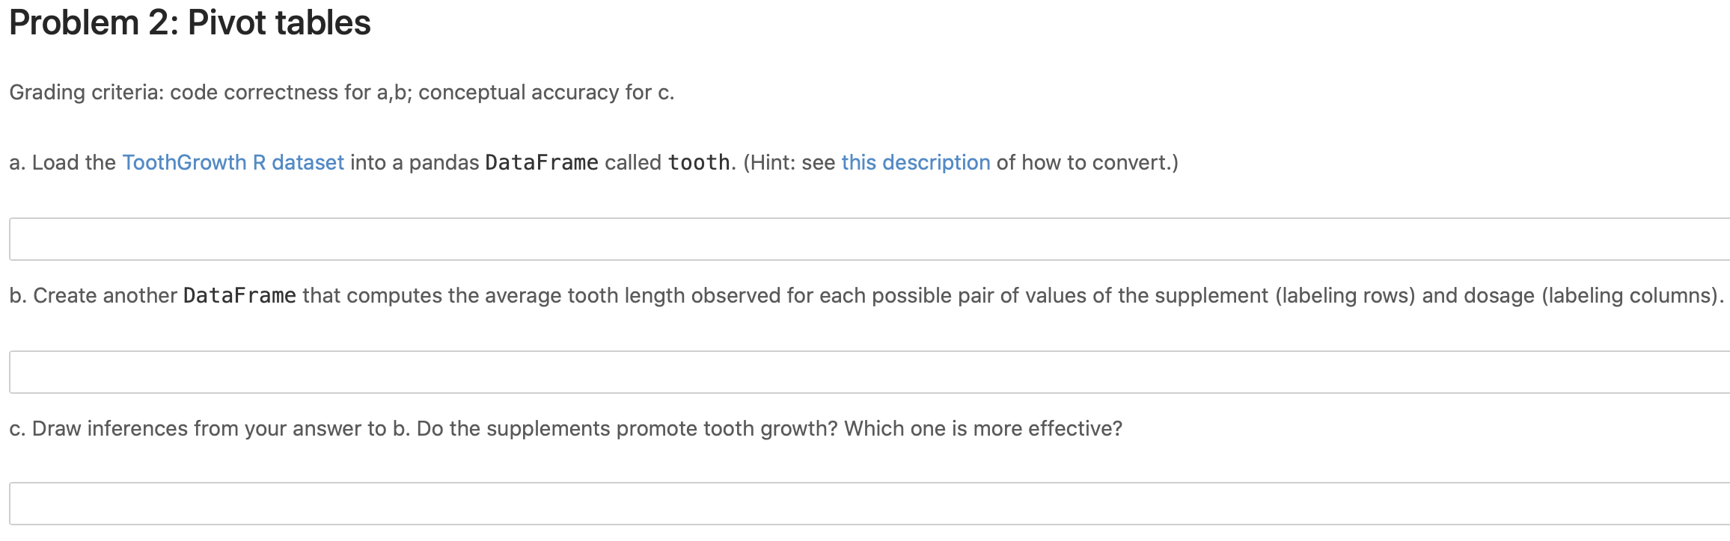Click the DataFrame code word in part b

pyautogui.click(x=239, y=295)
